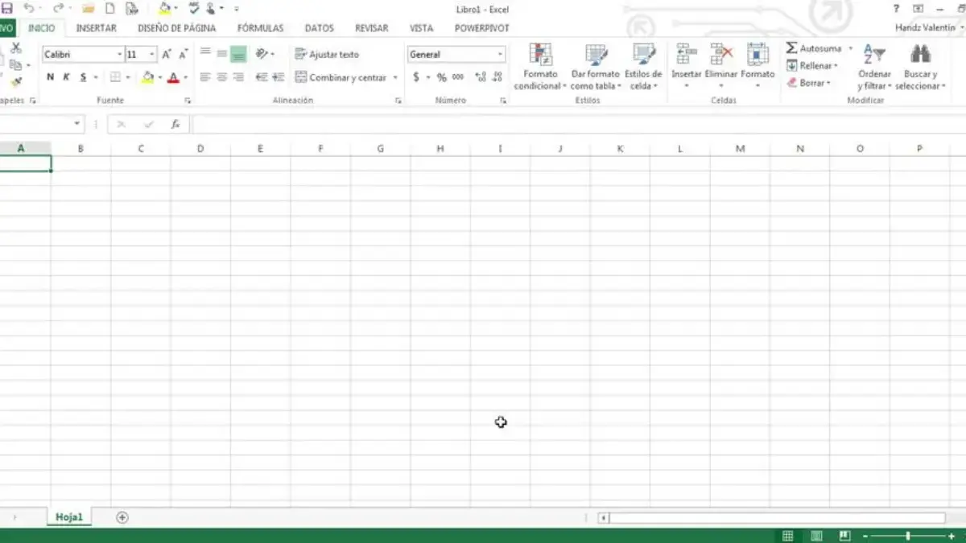966x543 pixels.
Task: Open the Name Box dropdown arrow
Action: tap(78, 125)
